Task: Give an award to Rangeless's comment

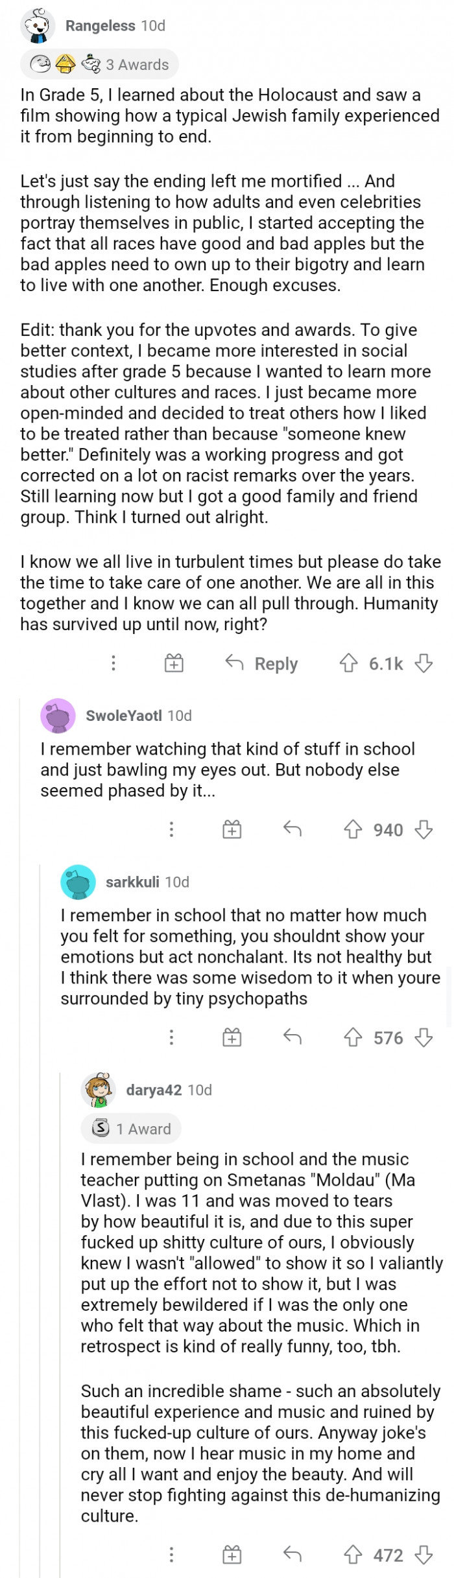Action: (x=174, y=663)
